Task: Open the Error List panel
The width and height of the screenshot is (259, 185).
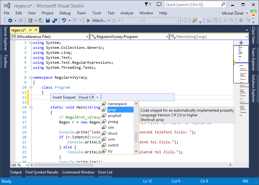Action: [x=105, y=172]
